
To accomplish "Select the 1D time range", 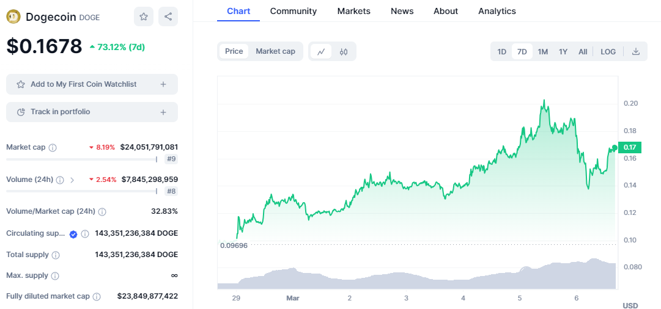I will [x=501, y=52].
